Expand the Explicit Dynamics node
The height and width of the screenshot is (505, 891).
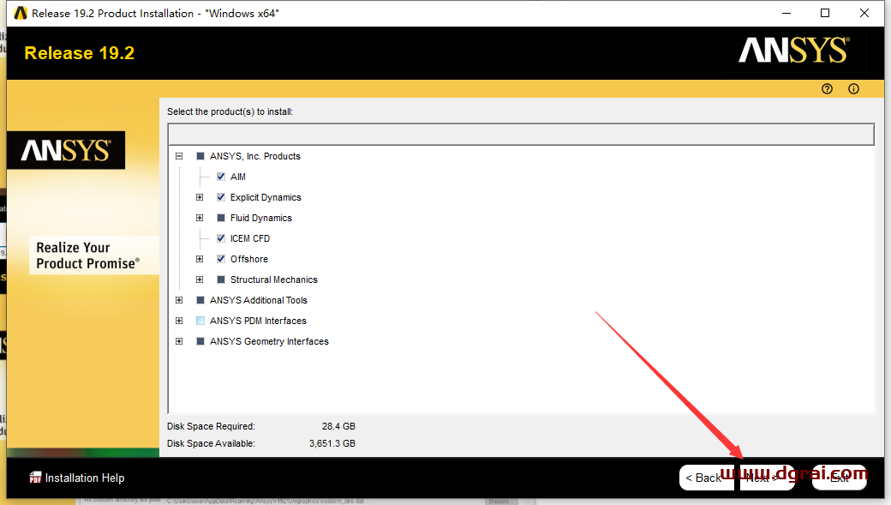[200, 197]
